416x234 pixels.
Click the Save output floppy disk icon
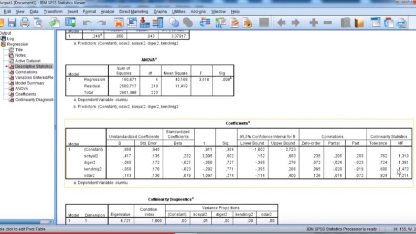(x=12, y=23)
